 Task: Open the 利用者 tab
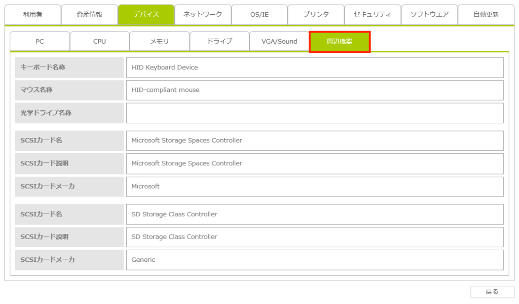33,15
